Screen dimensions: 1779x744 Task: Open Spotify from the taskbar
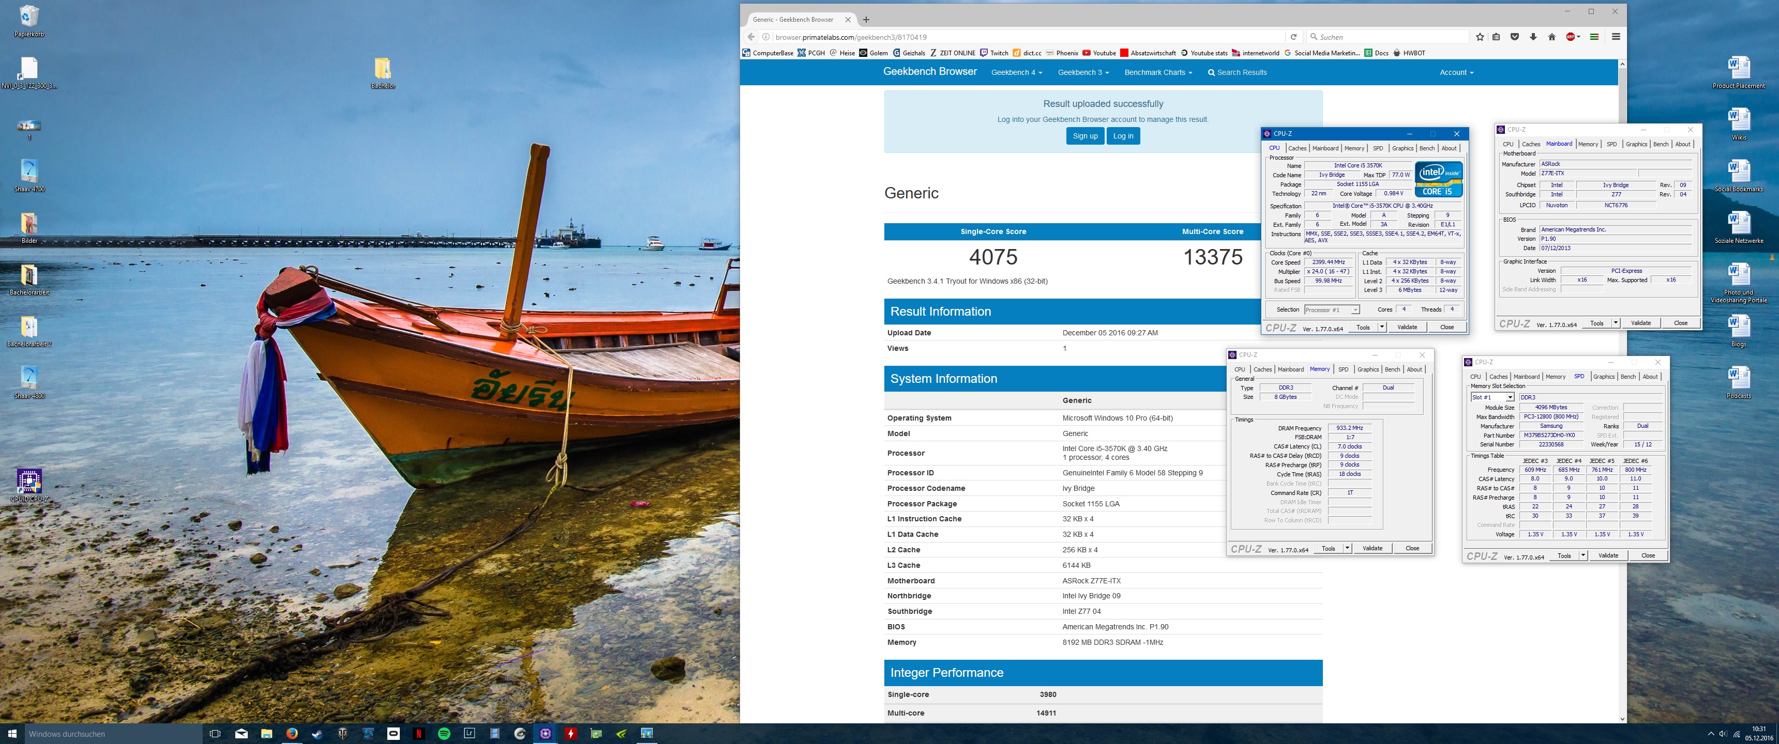(x=444, y=734)
